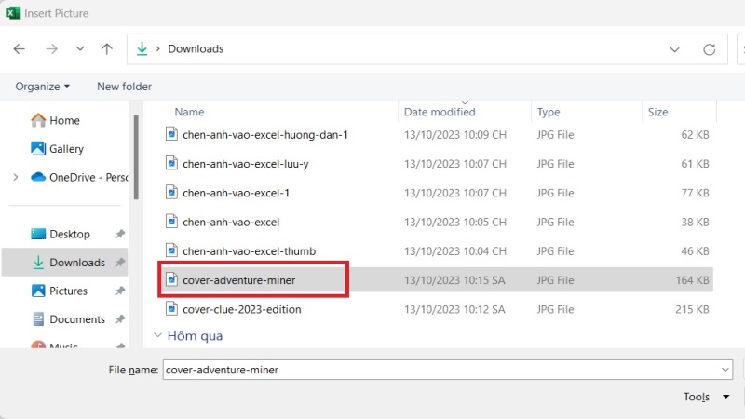The width and height of the screenshot is (745, 419).
Task: Refresh the Downloads folder view
Action: [709, 49]
